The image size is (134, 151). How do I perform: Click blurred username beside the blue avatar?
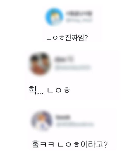tap(79, 13)
